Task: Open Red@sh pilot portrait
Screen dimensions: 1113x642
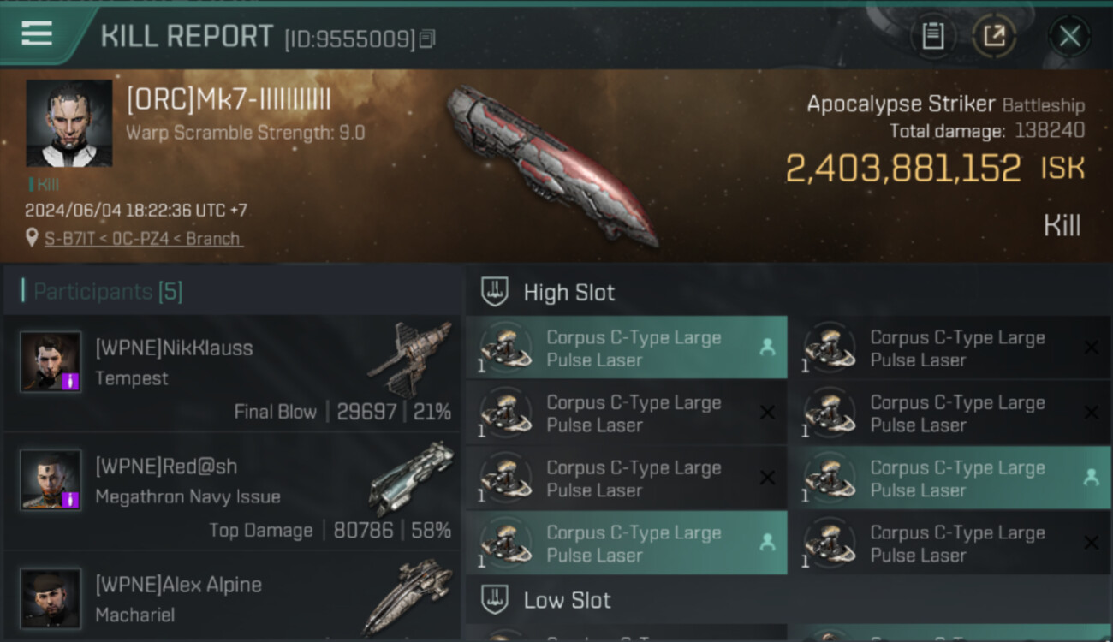Action: point(51,479)
